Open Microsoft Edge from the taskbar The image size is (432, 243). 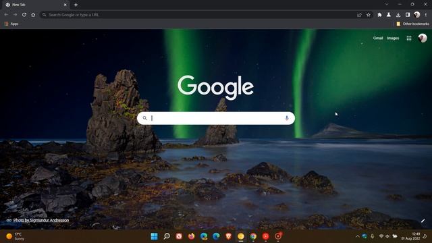216,236
